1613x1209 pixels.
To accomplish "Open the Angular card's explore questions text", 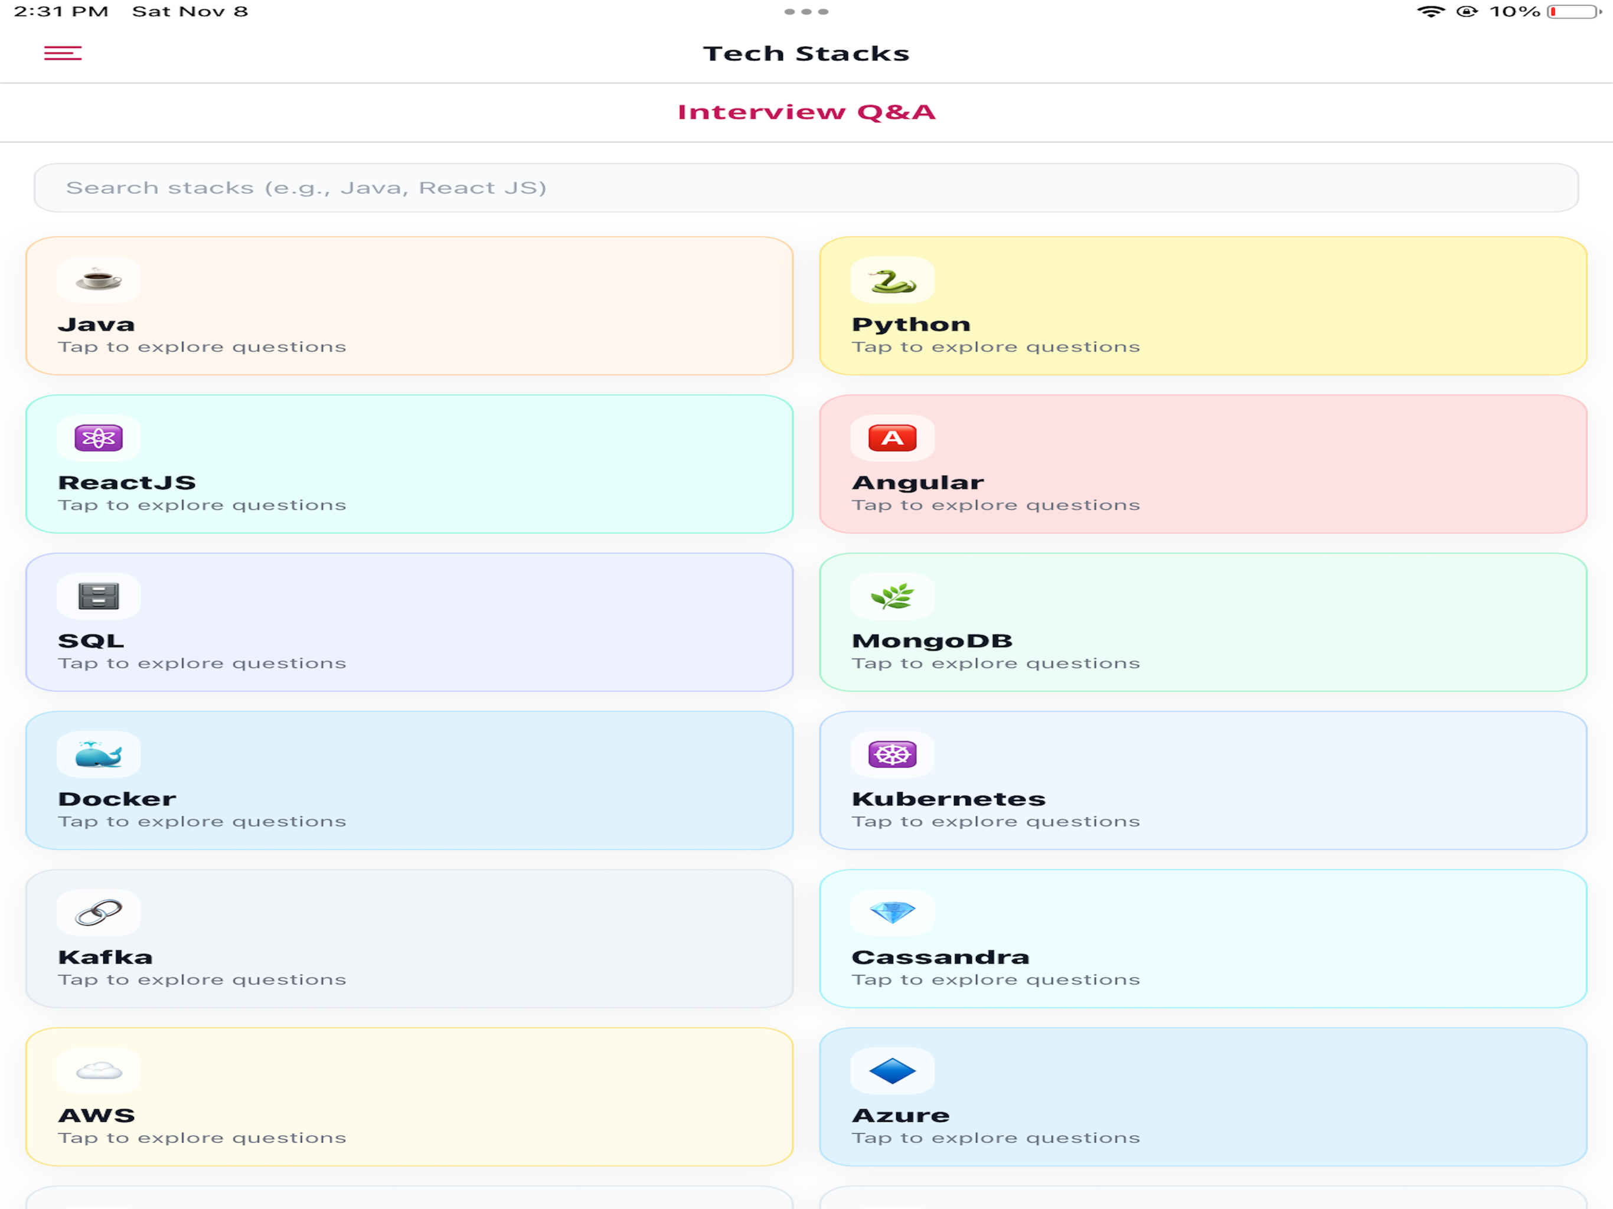I will 996,505.
